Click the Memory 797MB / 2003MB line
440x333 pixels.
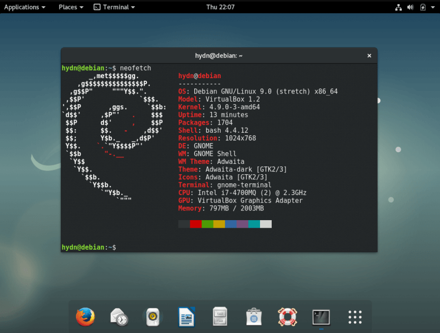[221, 208]
